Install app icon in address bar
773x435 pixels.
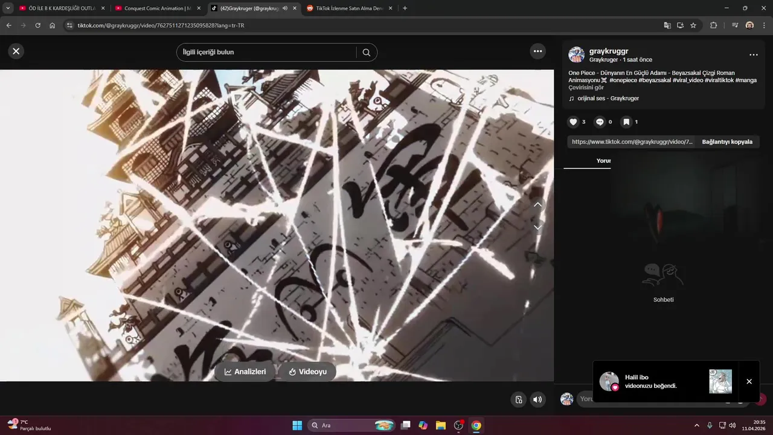click(680, 25)
